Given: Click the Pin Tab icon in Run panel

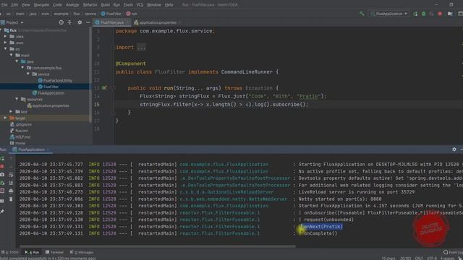Looking at the screenshot, I should pos(2,212).
